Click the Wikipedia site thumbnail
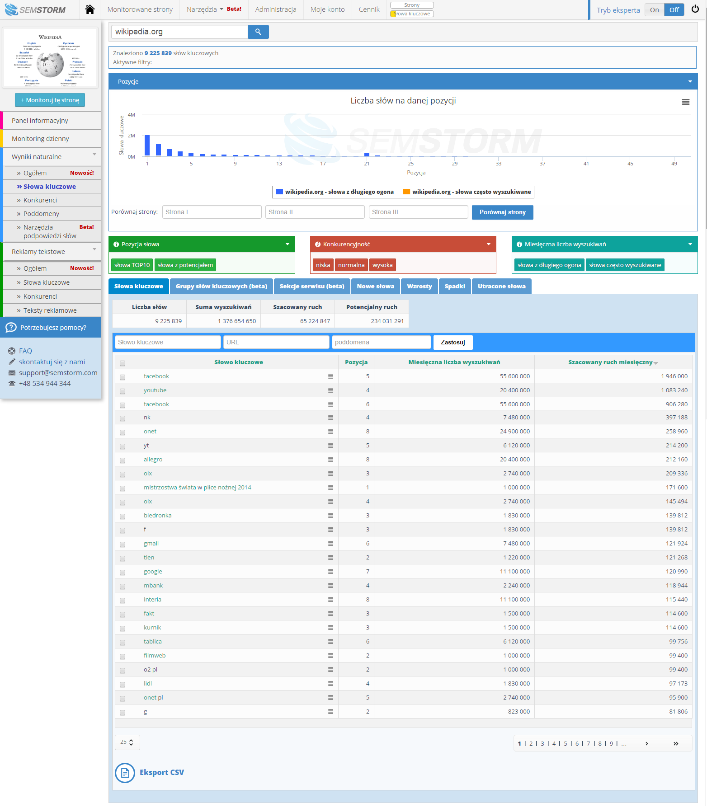The image size is (707, 808). [x=50, y=58]
